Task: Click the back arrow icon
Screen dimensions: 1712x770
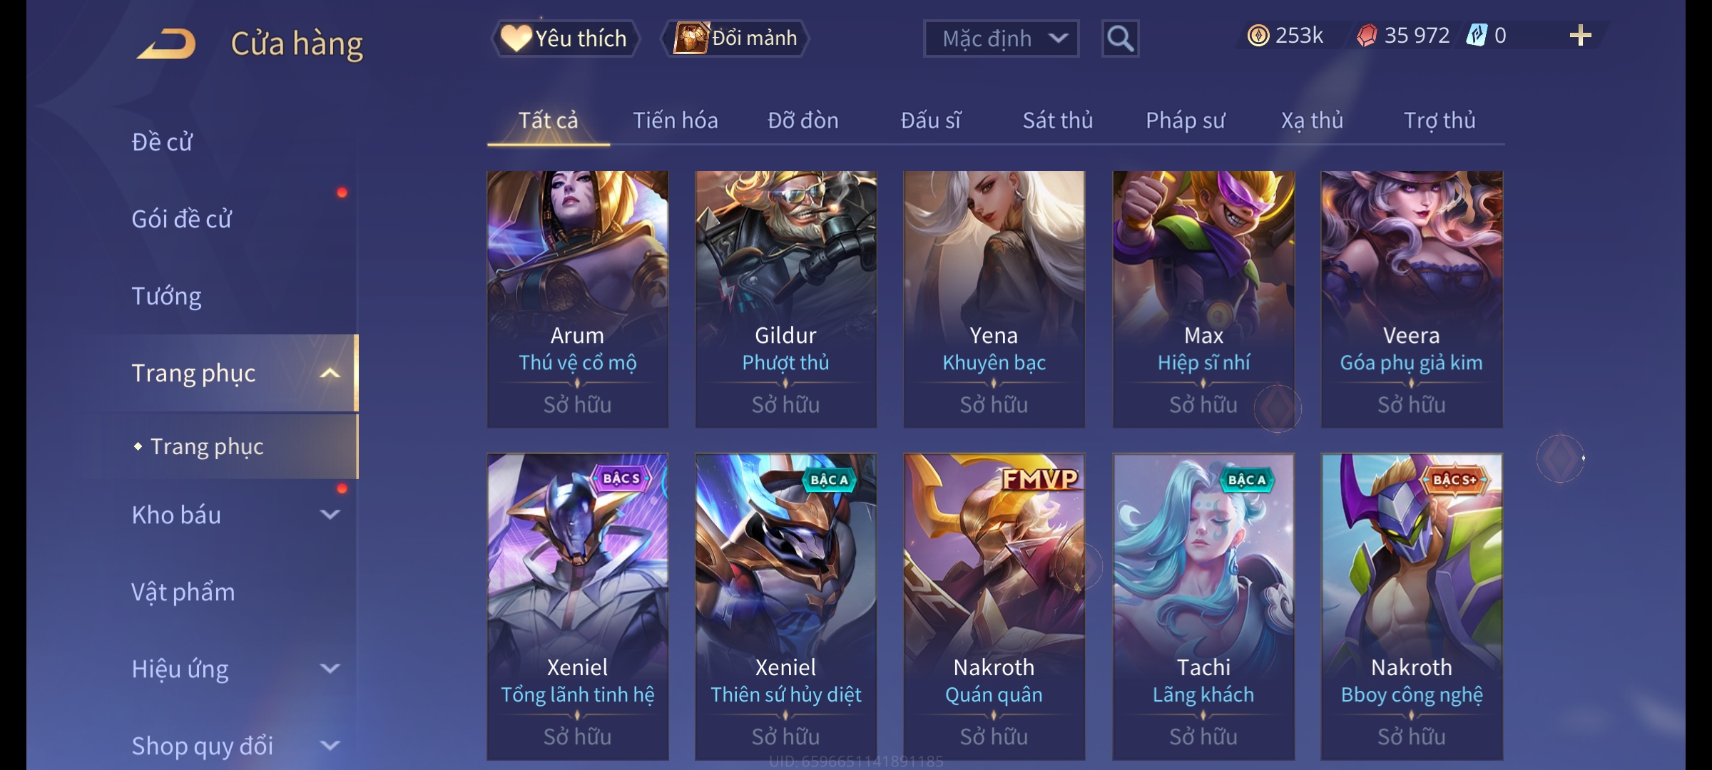Action: pos(166,43)
